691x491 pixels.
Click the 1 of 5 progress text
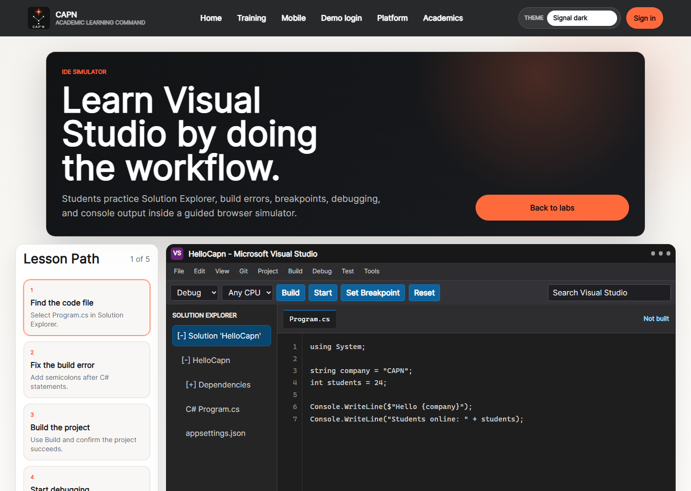click(140, 259)
